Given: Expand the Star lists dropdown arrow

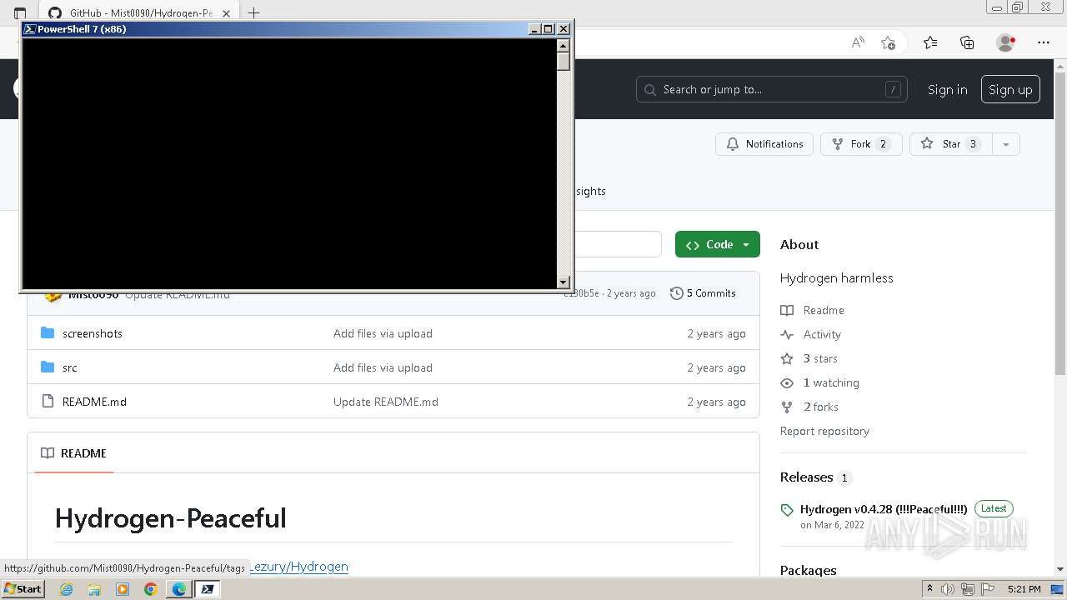Looking at the screenshot, I should 1006,144.
